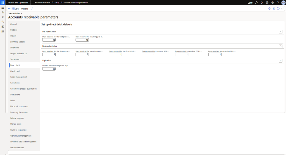This screenshot has height=155, width=286.
Task: Click the help question mark icon
Action: (x=278, y=3)
